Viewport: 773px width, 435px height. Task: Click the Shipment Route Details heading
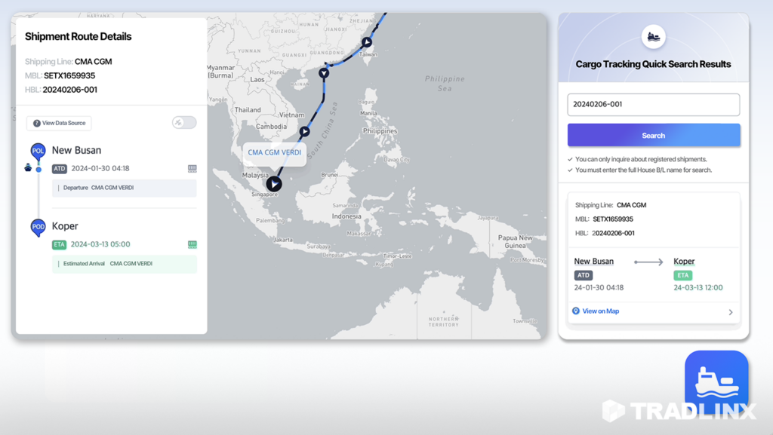click(x=78, y=36)
